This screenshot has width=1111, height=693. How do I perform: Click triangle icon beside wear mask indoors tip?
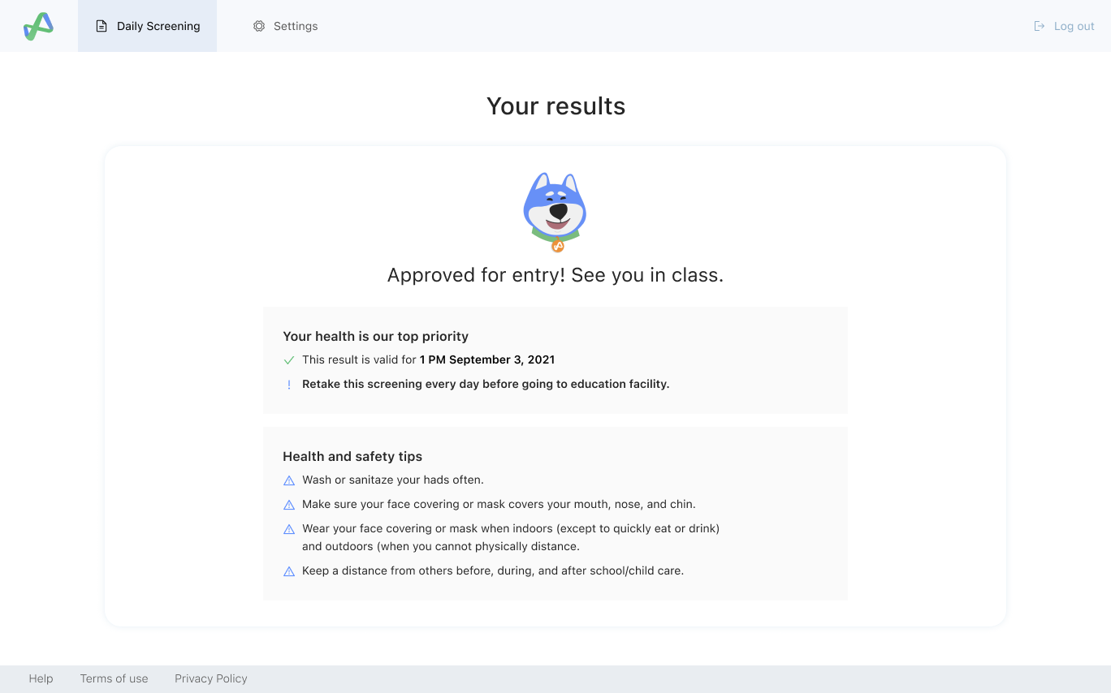tap(288, 529)
